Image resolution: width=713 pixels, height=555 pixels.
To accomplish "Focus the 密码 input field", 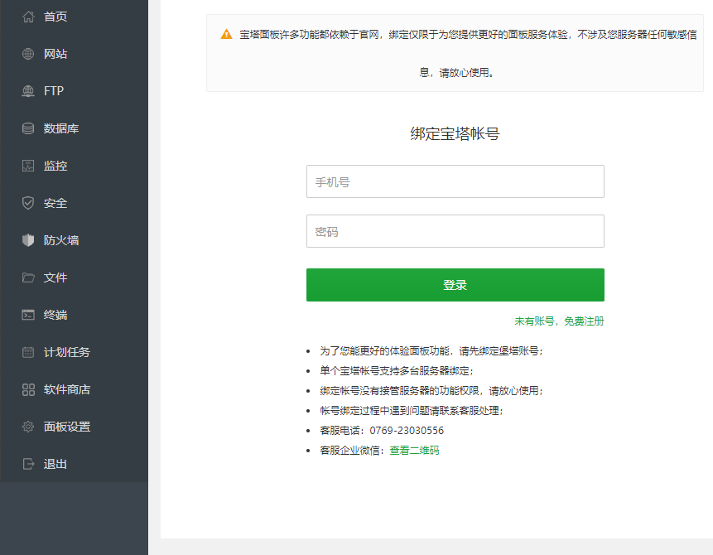I will click(x=455, y=231).
